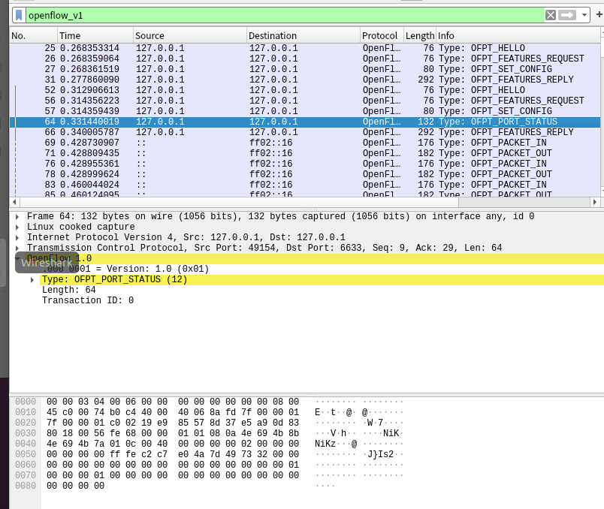
Task: Select packet 69 OFPT_PACKET_IN row
Action: point(305,143)
